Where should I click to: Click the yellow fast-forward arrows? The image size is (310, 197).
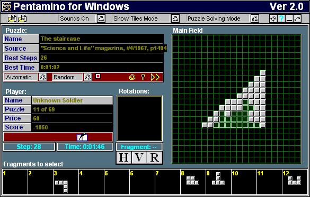coord(155,77)
